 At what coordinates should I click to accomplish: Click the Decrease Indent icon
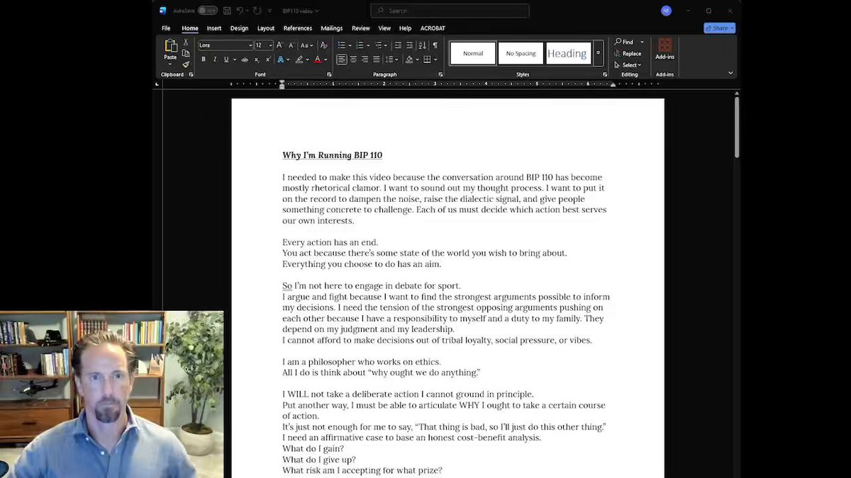(398, 45)
